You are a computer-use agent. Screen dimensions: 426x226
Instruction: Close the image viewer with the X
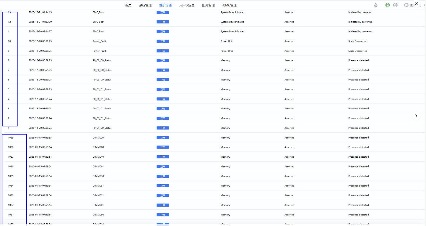[416, 4]
